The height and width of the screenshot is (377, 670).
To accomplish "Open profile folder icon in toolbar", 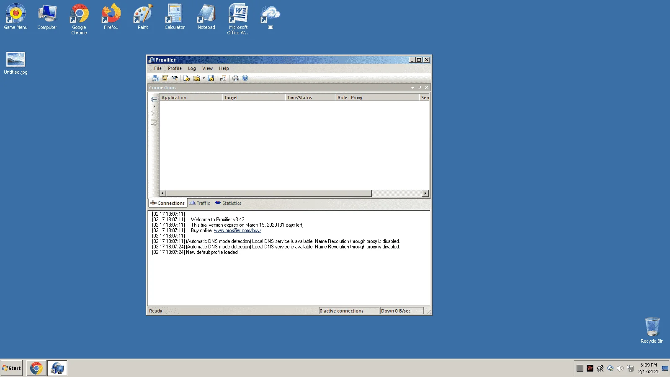I will pyautogui.click(x=196, y=78).
